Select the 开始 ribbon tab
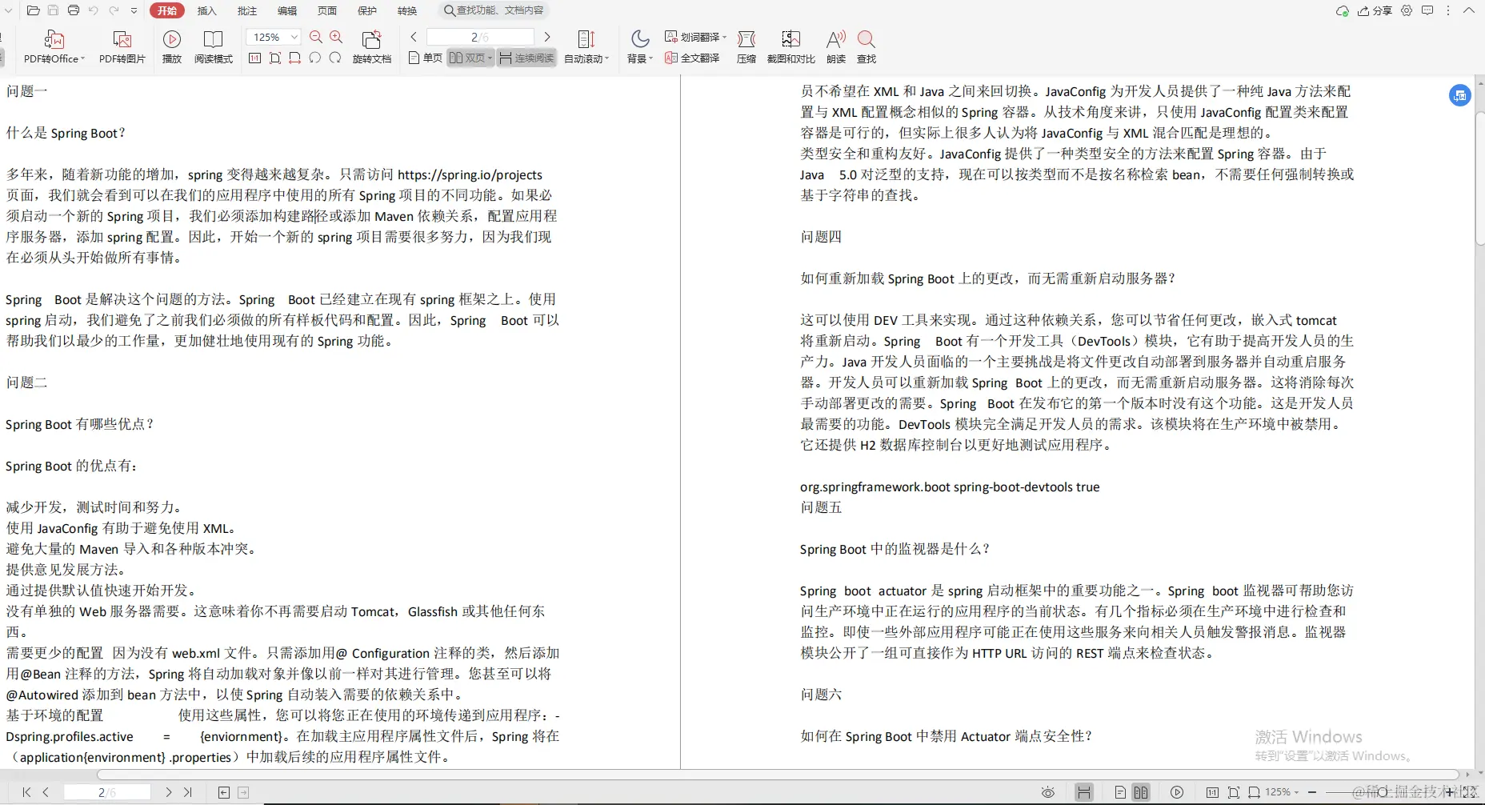The width and height of the screenshot is (1485, 805). point(167,10)
